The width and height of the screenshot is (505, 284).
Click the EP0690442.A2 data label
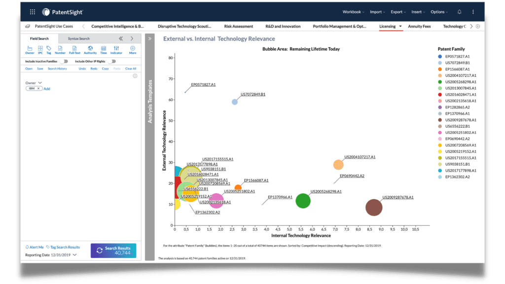[x=352, y=176]
